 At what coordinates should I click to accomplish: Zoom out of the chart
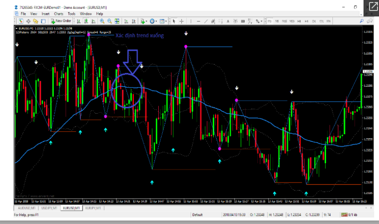coord(109,21)
